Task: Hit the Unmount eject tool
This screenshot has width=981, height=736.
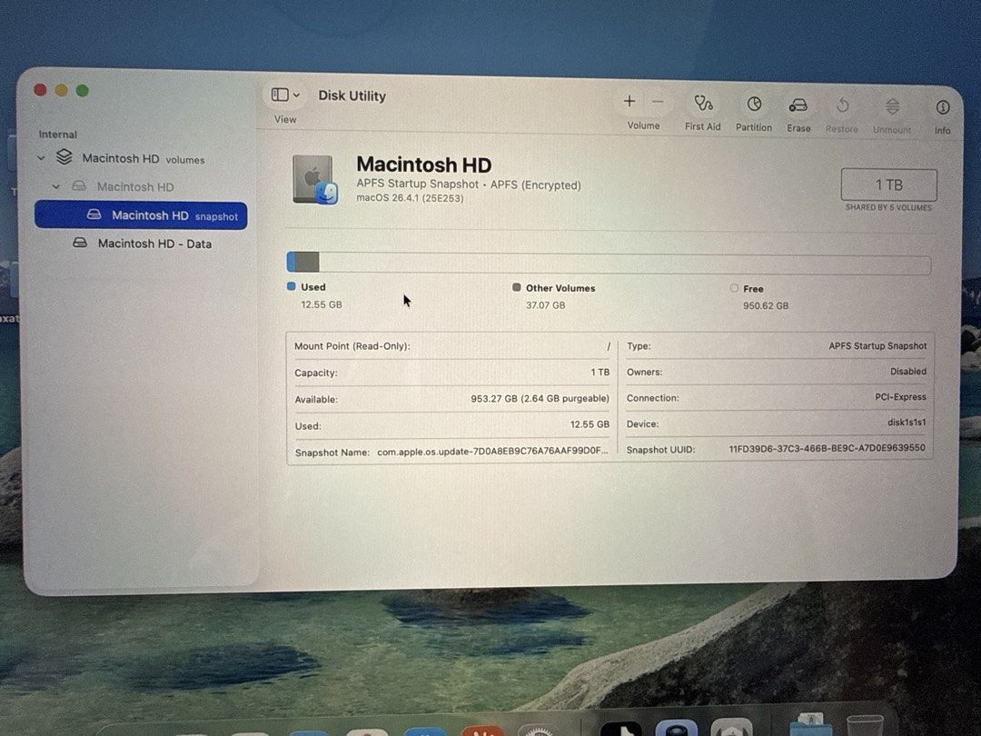Action: 893,107
